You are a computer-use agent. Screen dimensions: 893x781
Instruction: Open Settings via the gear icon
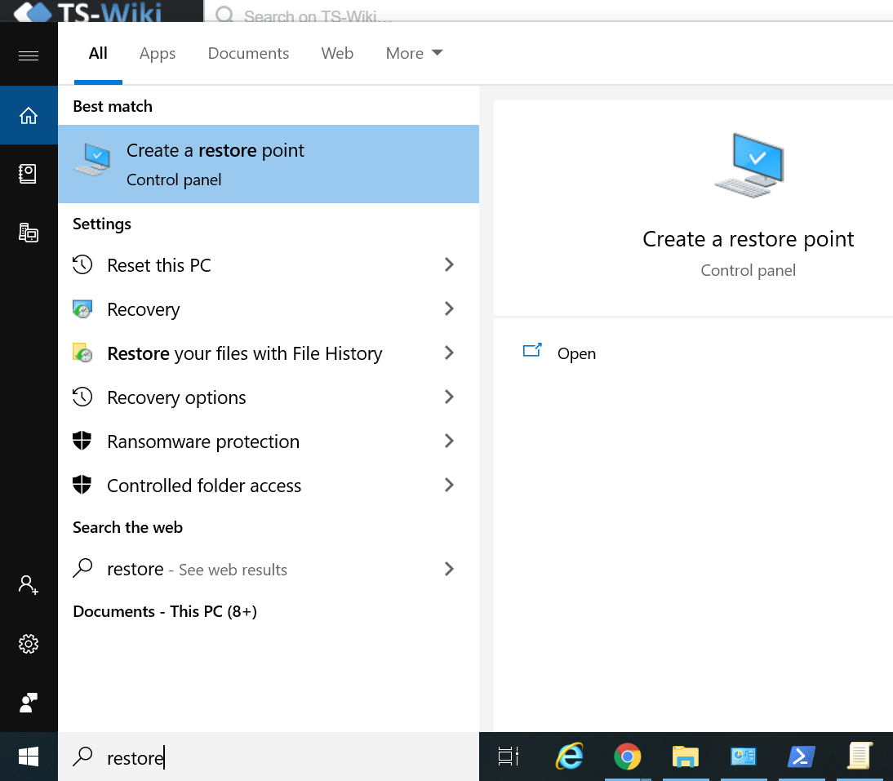[29, 644]
